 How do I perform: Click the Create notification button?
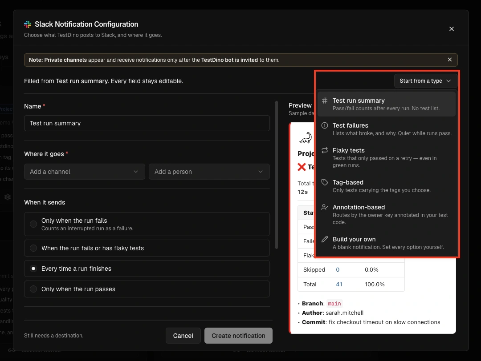click(238, 336)
